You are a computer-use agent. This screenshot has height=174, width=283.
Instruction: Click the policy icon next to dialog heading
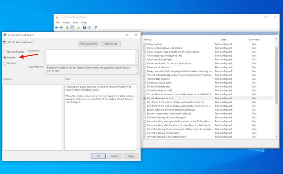coord(5,42)
